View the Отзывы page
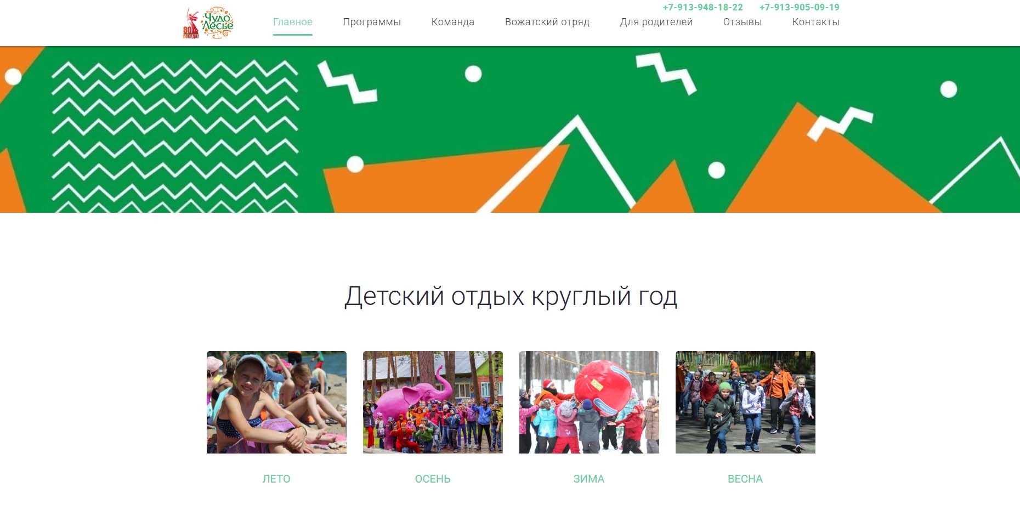The height and width of the screenshot is (510, 1020). coord(743,22)
